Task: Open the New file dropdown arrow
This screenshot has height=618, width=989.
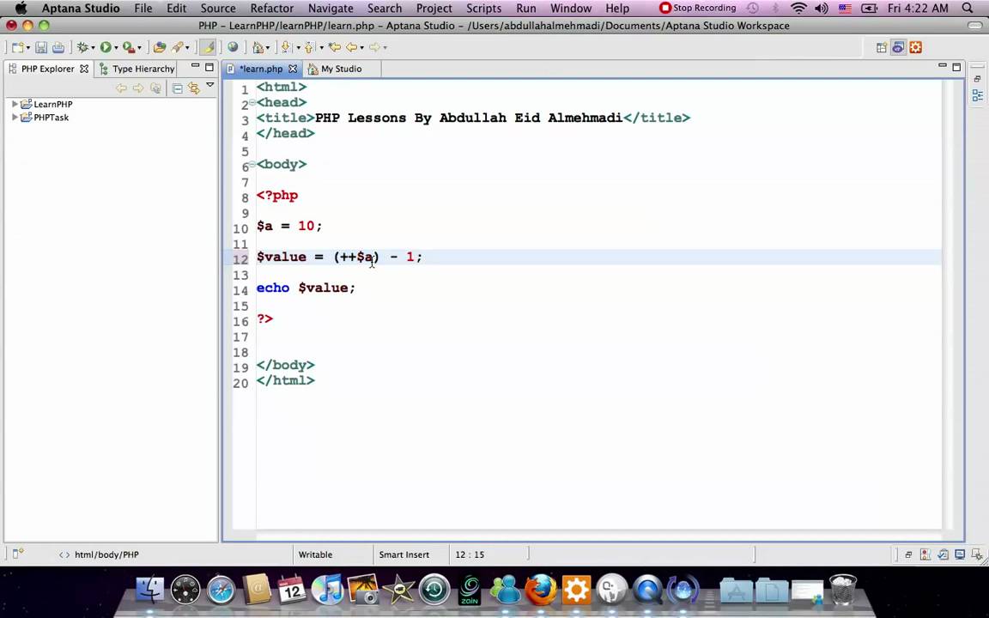Action: (x=28, y=48)
